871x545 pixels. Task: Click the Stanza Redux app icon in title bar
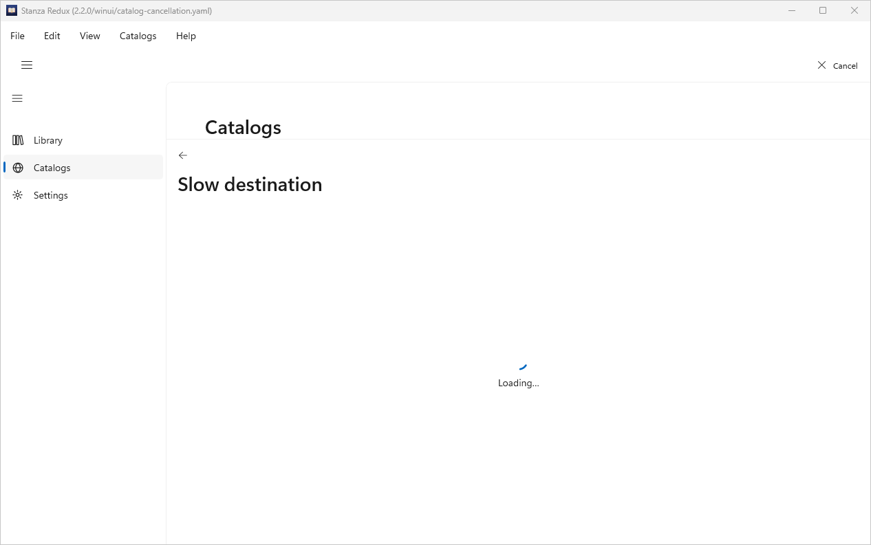coord(12,11)
